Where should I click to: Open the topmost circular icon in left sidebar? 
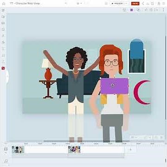(3, 10)
